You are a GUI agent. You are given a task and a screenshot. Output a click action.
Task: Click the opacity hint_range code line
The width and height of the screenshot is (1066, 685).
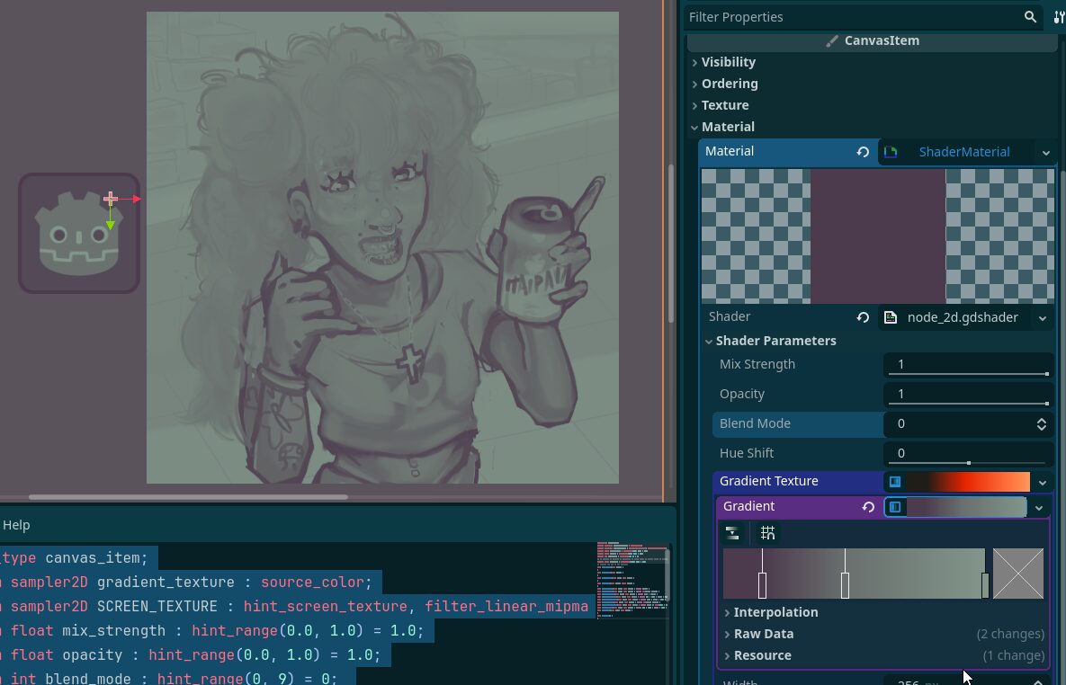(x=195, y=655)
